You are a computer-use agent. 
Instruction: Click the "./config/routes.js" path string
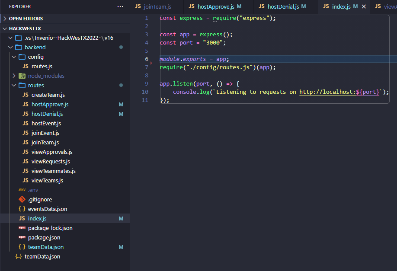220,67
